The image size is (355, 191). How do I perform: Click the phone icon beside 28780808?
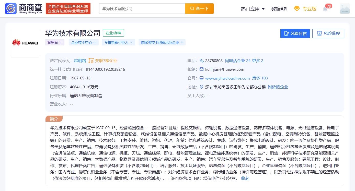202,61
